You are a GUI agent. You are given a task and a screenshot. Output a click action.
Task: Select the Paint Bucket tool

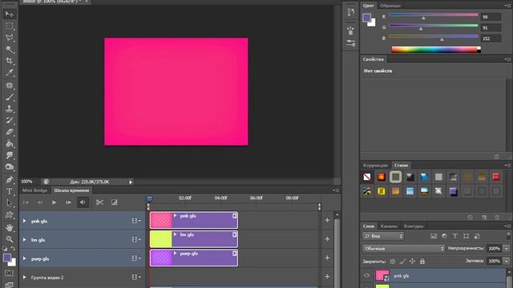[9, 144]
